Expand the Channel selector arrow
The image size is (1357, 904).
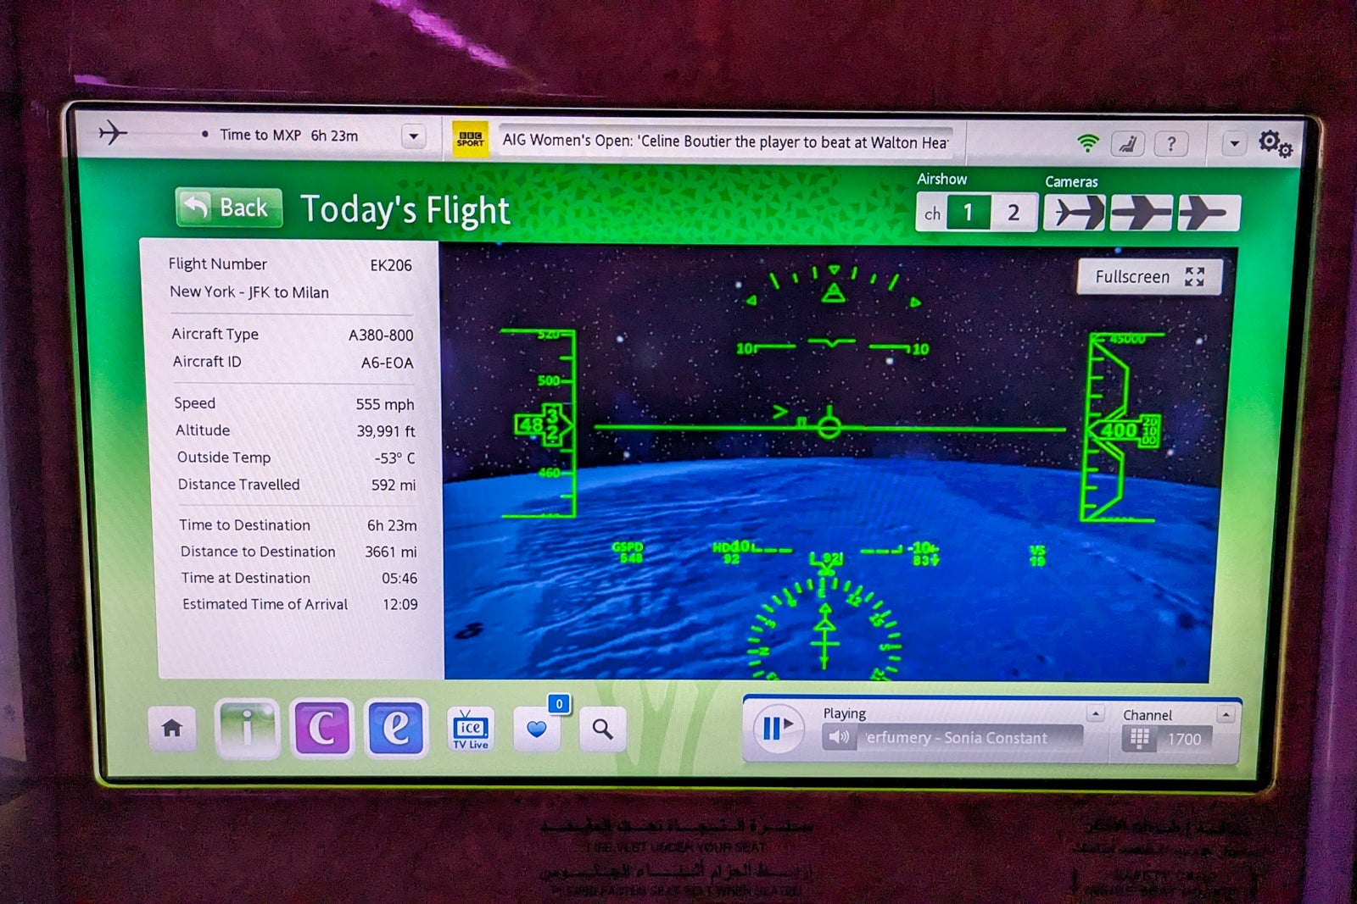(x=1226, y=714)
